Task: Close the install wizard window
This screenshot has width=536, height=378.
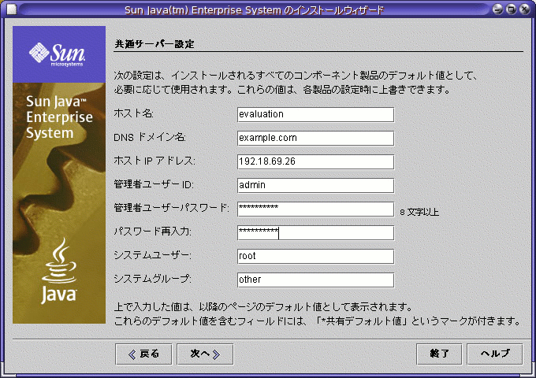Action: (524, 9)
